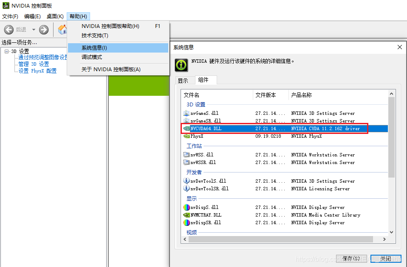The height and width of the screenshot is (267, 407).
Task: Click the nvWSS.dll file icon
Action: pyautogui.click(x=187, y=155)
